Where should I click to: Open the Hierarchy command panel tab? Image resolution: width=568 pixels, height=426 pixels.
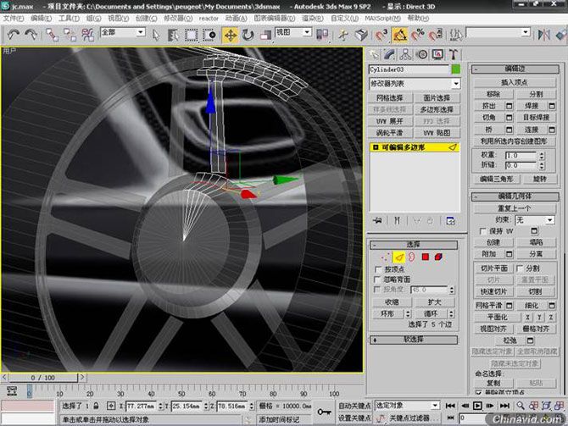pos(406,55)
